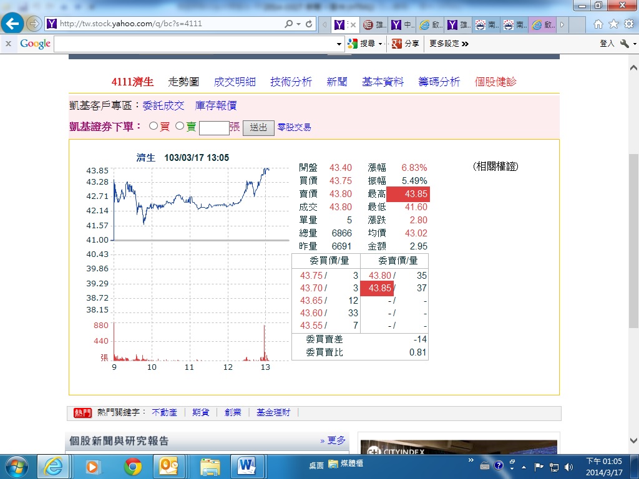Screen dimensions: 639x479
Task: Open the Google toolbar wrench settings icon
Action: 624,44
